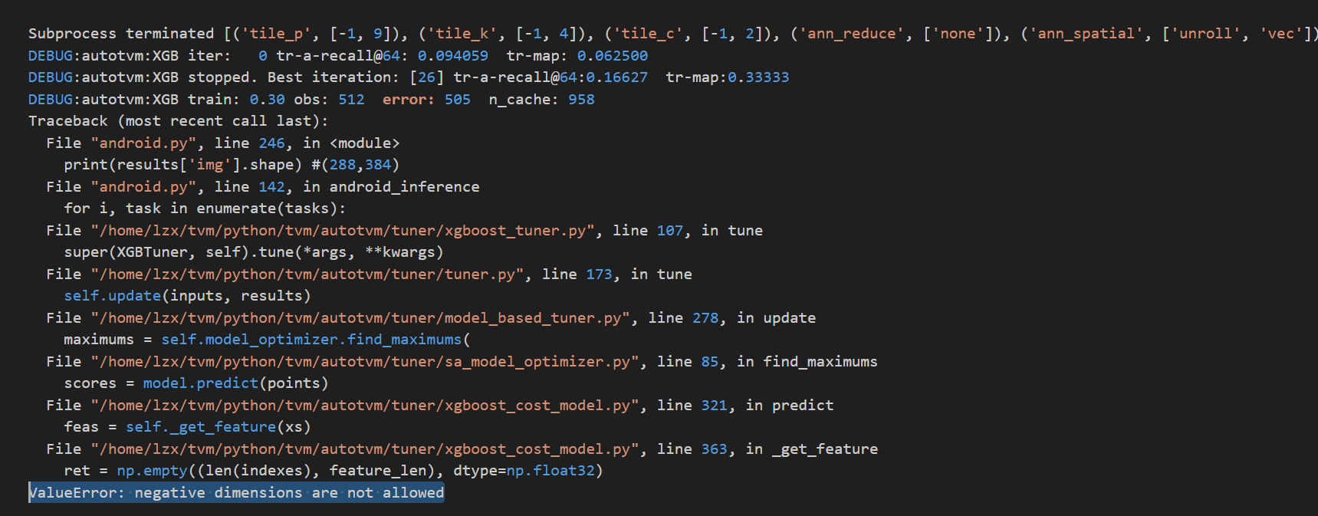The width and height of the screenshot is (1318, 516).
Task: Click the highlighted ValueError message
Action: [x=236, y=493]
